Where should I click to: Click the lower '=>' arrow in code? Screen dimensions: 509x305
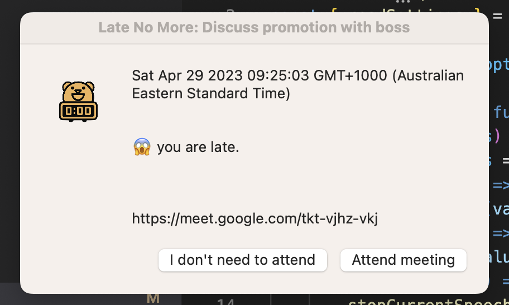coord(501,233)
